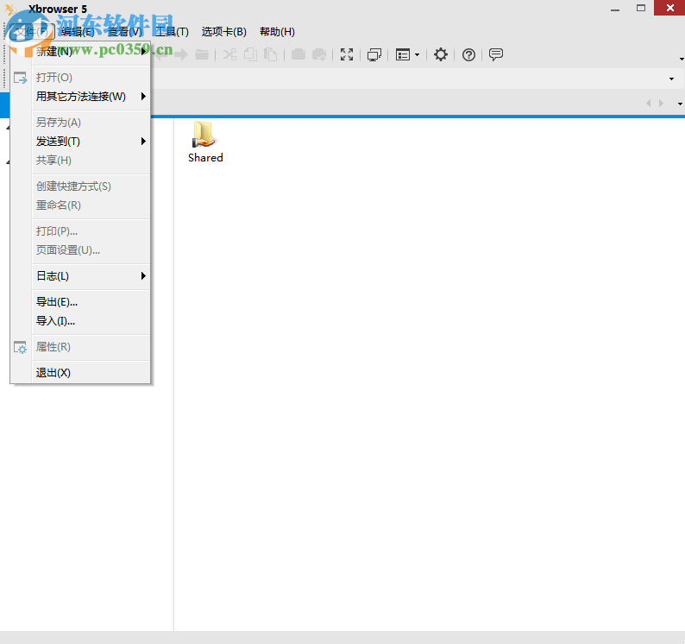The width and height of the screenshot is (685, 644).
Task: Open the 帮助(H) menu
Action: click(x=277, y=31)
